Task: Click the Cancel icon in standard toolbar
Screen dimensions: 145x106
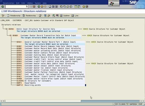Action: point(45,7)
